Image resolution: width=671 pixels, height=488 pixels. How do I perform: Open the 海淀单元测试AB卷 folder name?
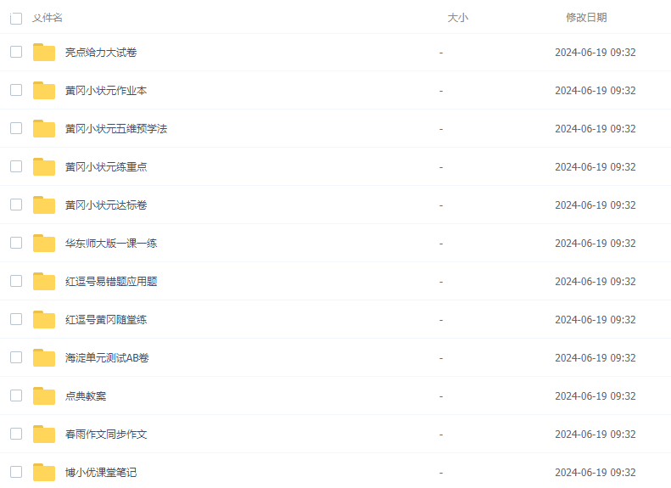pyautogui.click(x=107, y=357)
